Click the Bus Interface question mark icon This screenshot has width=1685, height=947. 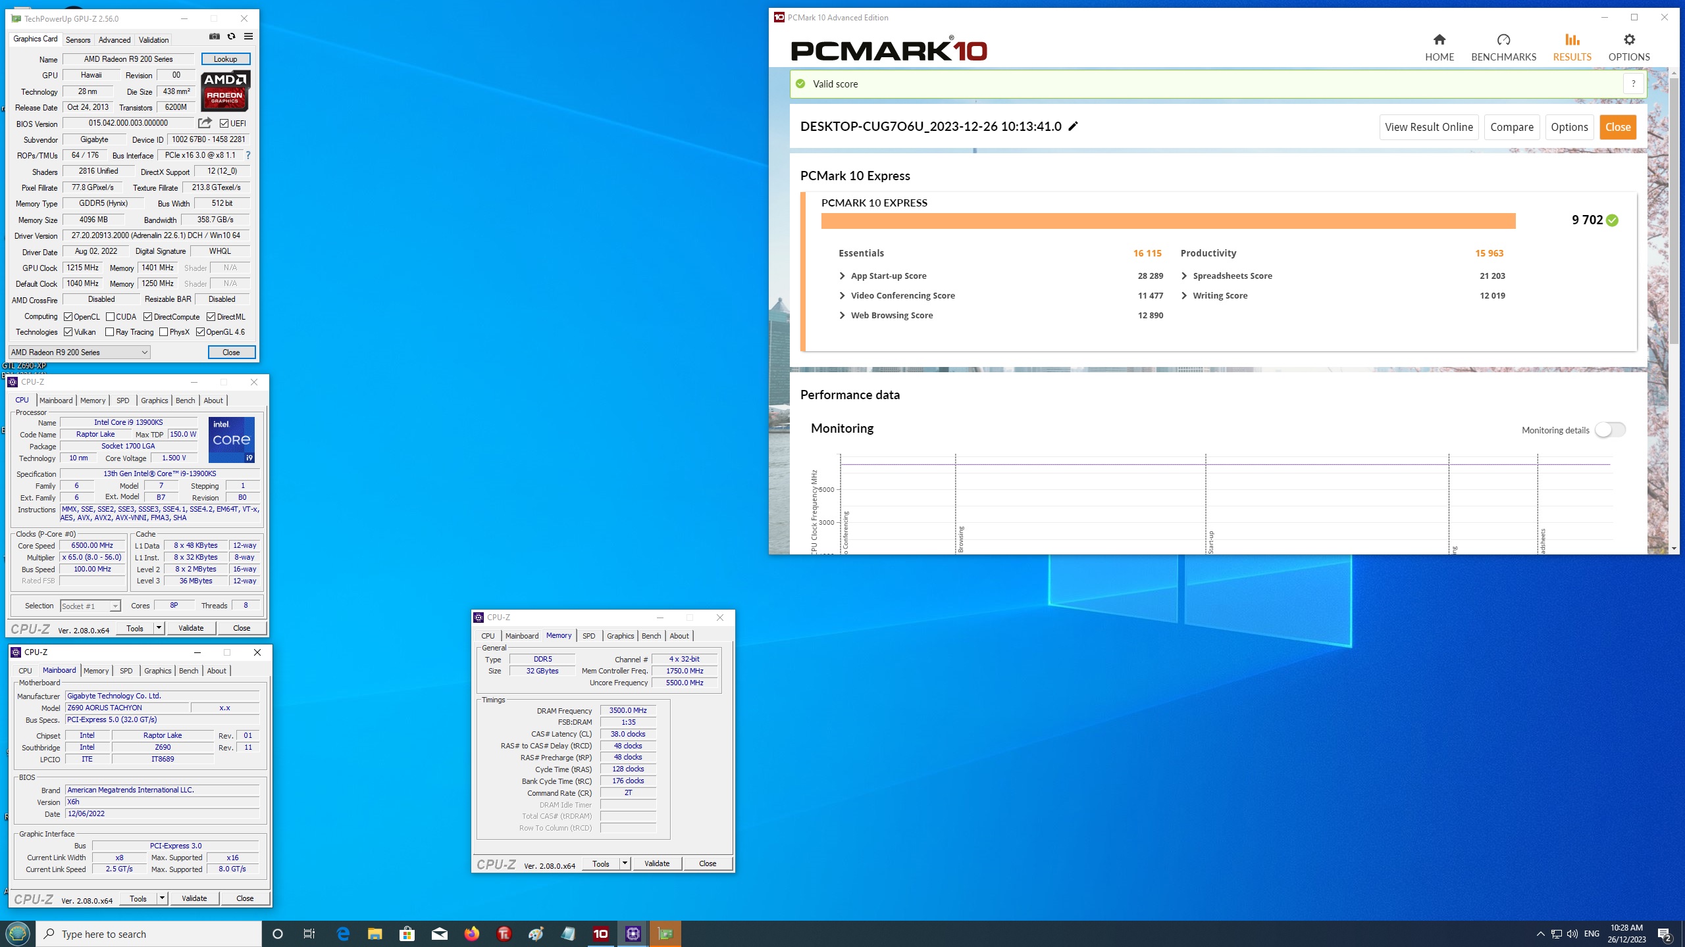coord(248,155)
